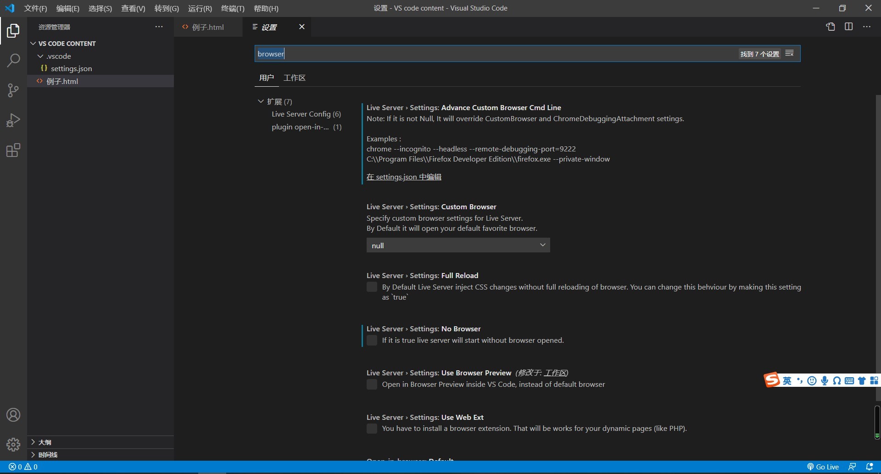Image resolution: width=881 pixels, height=474 pixels.
Task: Open the Search view in activity bar
Action: (x=13, y=61)
